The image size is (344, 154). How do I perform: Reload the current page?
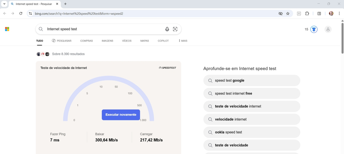21,13
